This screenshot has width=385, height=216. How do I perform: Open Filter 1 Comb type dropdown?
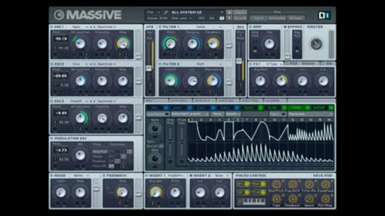click(208, 27)
